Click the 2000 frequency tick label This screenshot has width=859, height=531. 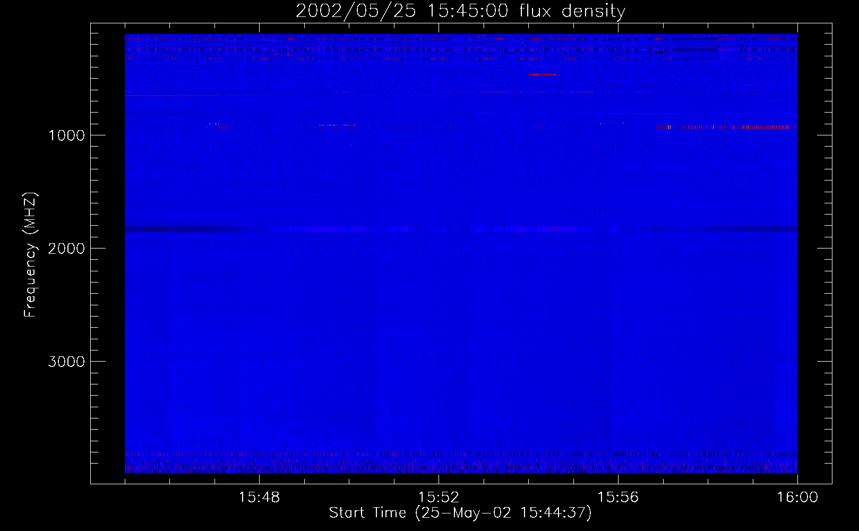click(66, 249)
